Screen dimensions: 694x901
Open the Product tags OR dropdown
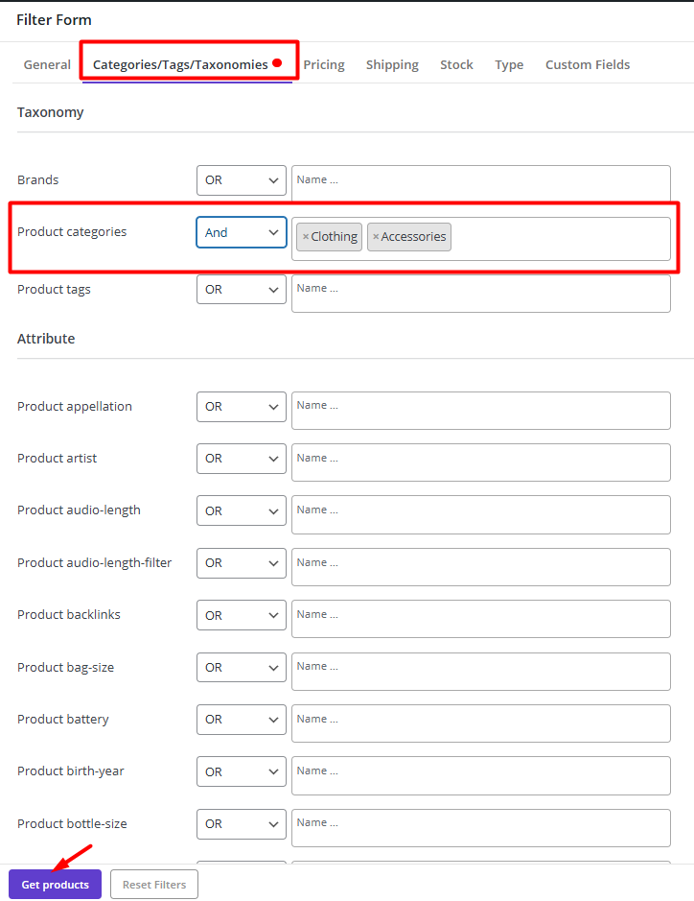(241, 289)
